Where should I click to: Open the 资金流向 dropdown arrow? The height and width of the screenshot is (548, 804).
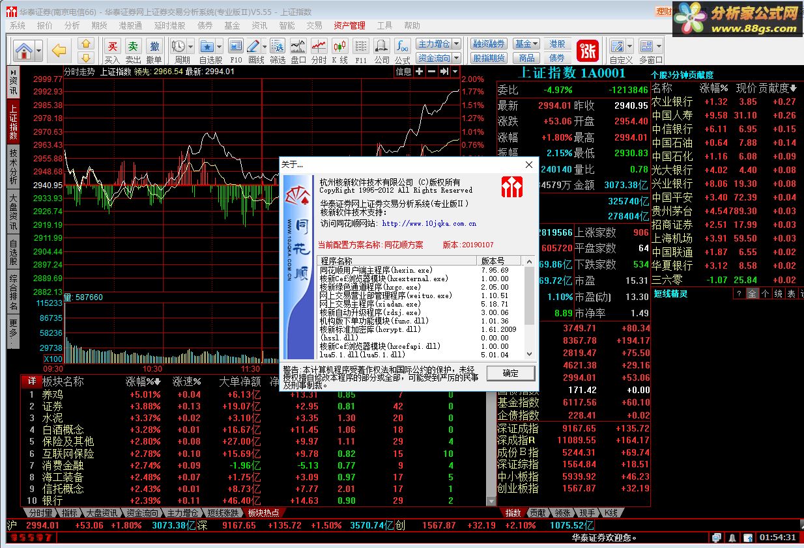pos(456,57)
